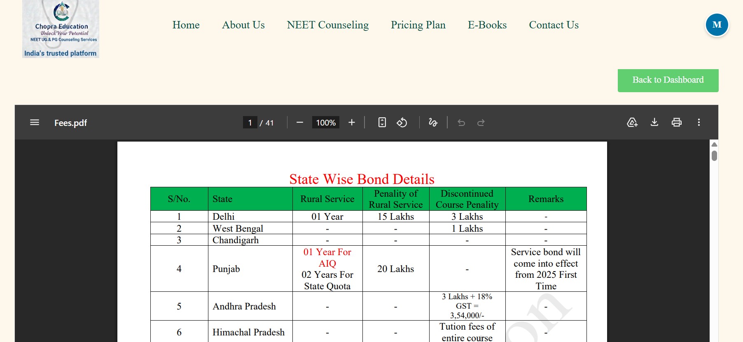Click the redo arrow icon
Image resolution: width=743 pixels, height=342 pixels.
point(481,123)
